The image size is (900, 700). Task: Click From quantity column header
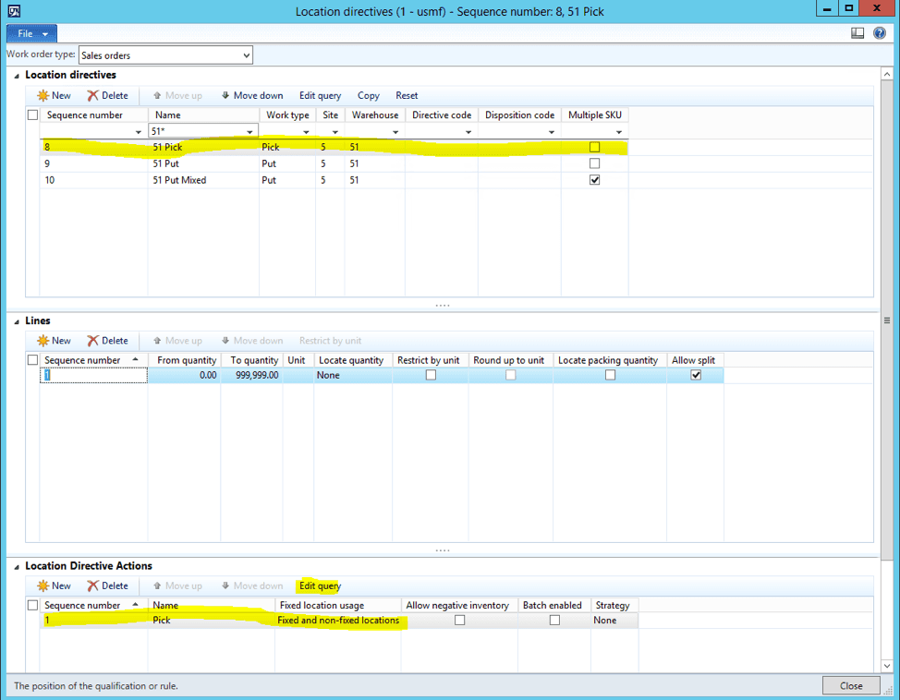pos(187,360)
